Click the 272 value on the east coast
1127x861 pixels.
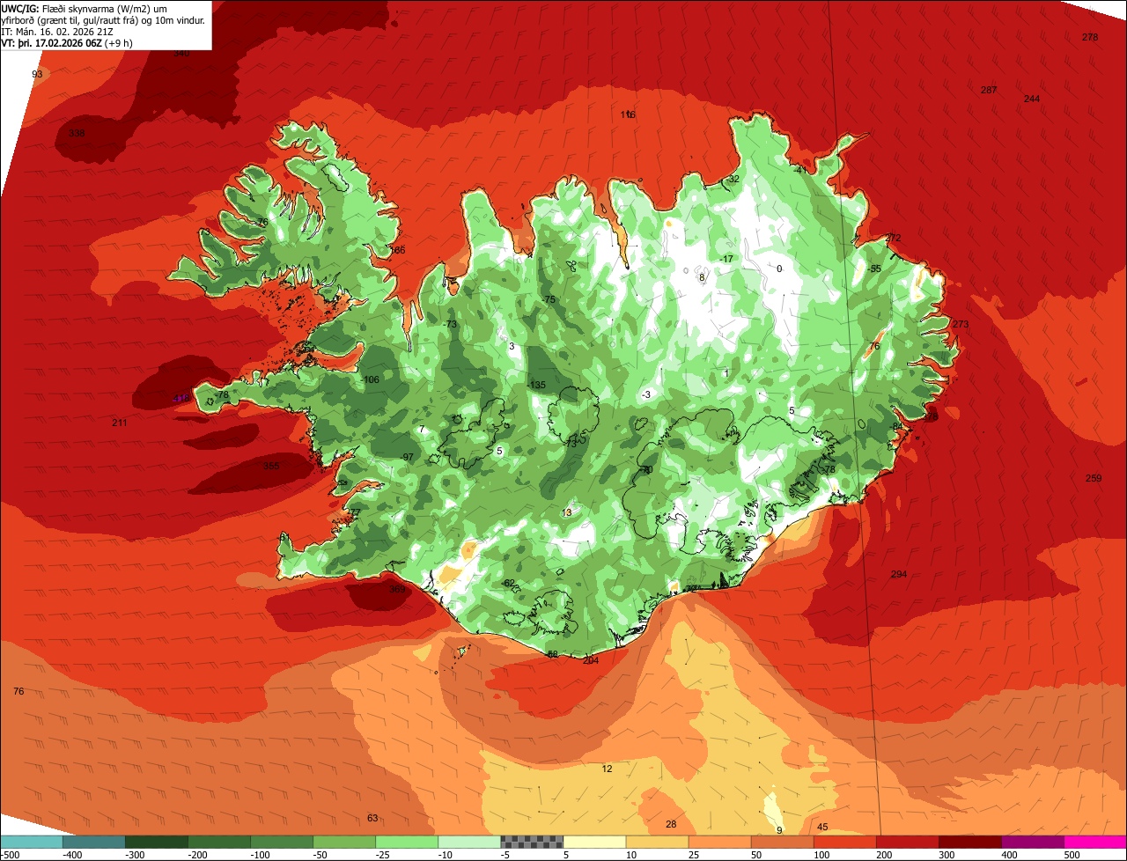[894, 238]
